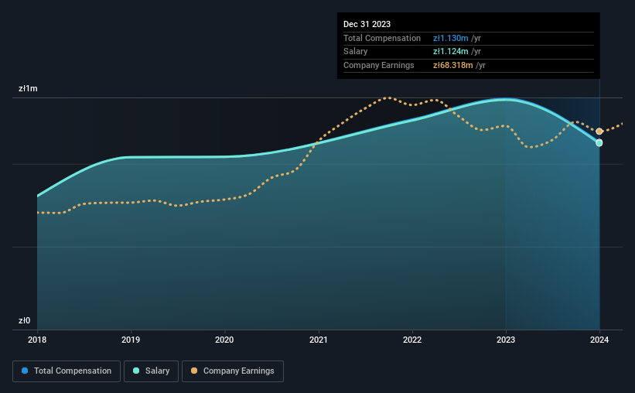
Task: Click the zł1.130m total compensation value
Action: pyautogui.click(x=451, y=38)
